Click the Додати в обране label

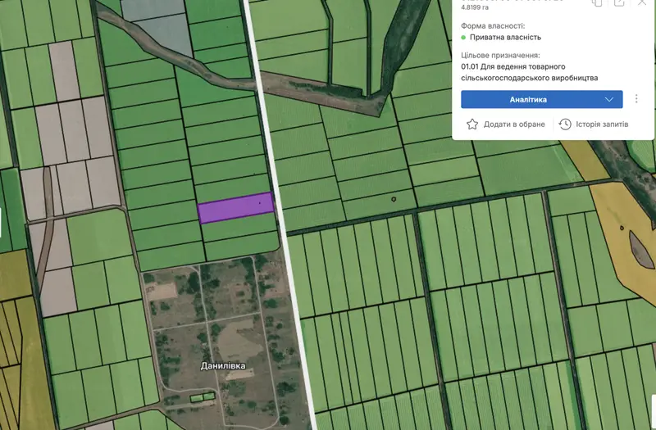point(514,124)
